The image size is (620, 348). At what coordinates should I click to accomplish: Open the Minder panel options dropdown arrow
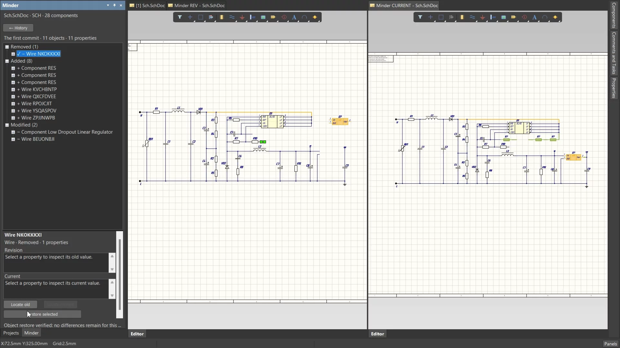click(x=108, y=5)
